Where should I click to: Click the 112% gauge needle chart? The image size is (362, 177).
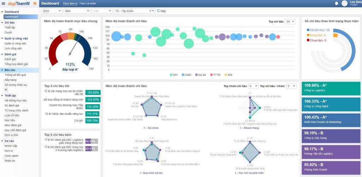click(70, 49)
